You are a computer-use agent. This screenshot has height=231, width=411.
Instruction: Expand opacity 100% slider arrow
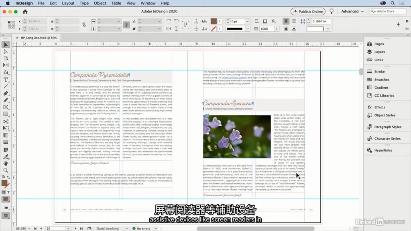click(277, 28)
